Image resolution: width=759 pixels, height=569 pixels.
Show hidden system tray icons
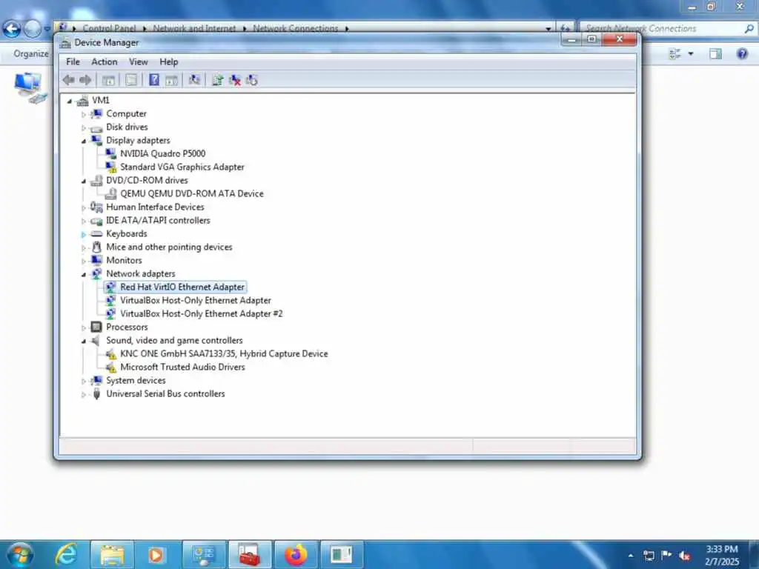coord(631,556)
